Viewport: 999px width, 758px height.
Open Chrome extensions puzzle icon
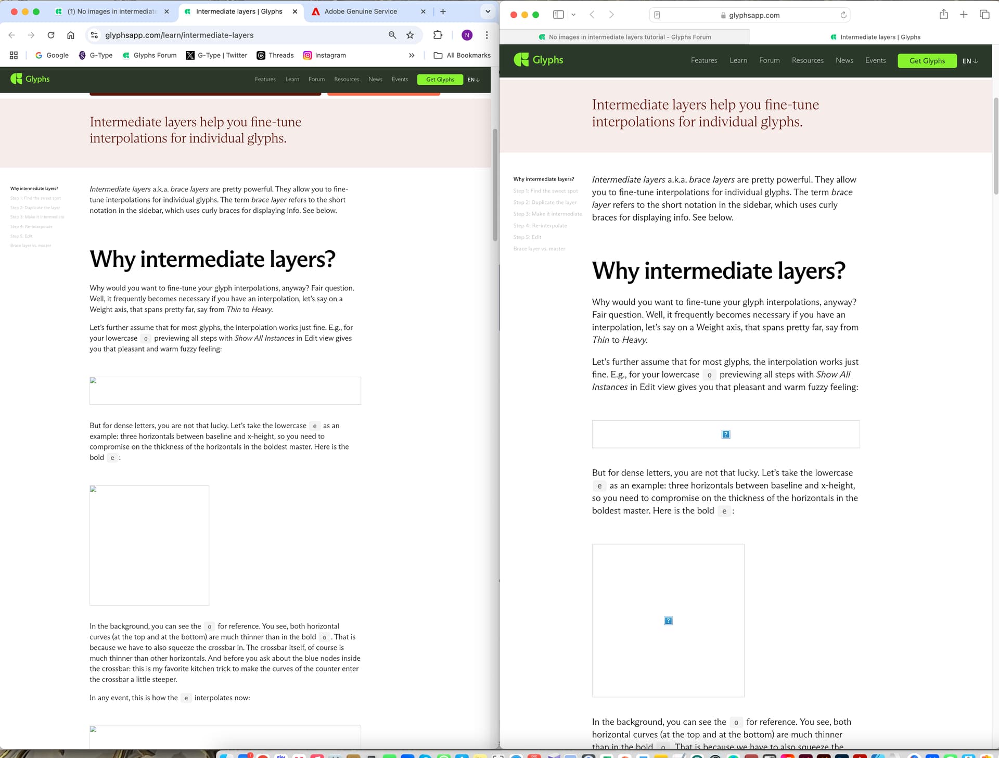pyautogui.click(x=438, y=35)
